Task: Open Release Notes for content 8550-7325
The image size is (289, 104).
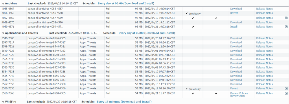Action: click(x=264, y=55)
